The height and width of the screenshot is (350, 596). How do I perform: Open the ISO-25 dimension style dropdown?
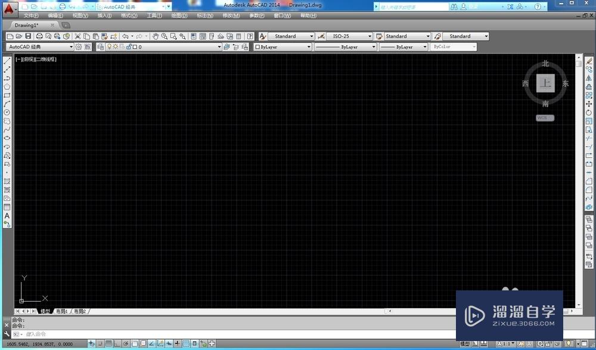pyautogui.click(x=349, y=36)
